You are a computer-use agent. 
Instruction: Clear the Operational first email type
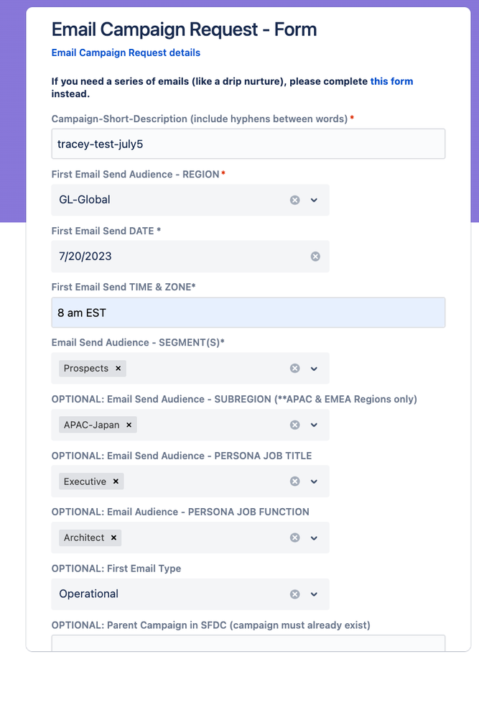tap(294, 594)
